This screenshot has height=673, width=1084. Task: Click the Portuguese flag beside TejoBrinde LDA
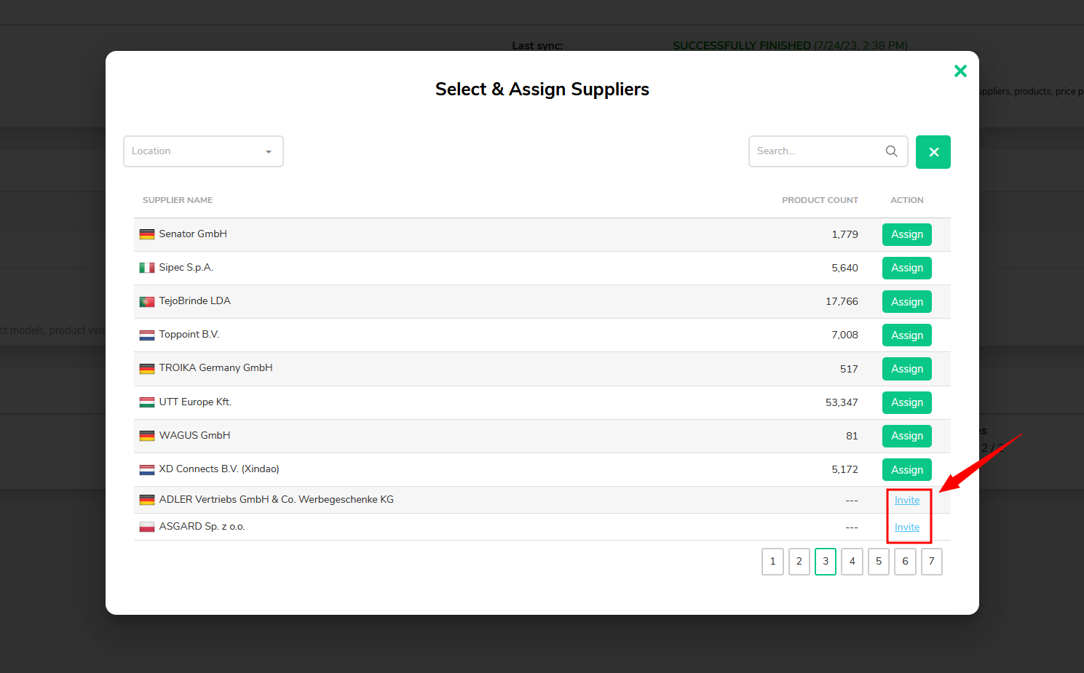pyautogui.click(x=147, y=301)
